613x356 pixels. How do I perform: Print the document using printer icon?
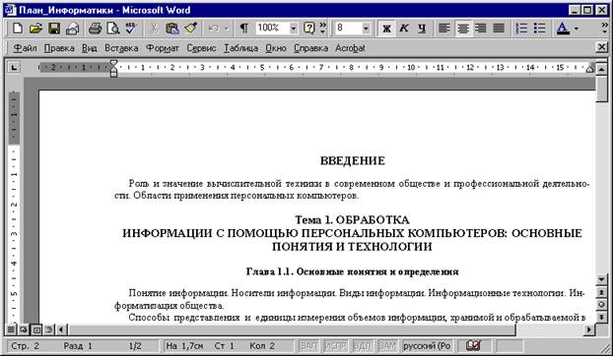(x=95, y=29)
